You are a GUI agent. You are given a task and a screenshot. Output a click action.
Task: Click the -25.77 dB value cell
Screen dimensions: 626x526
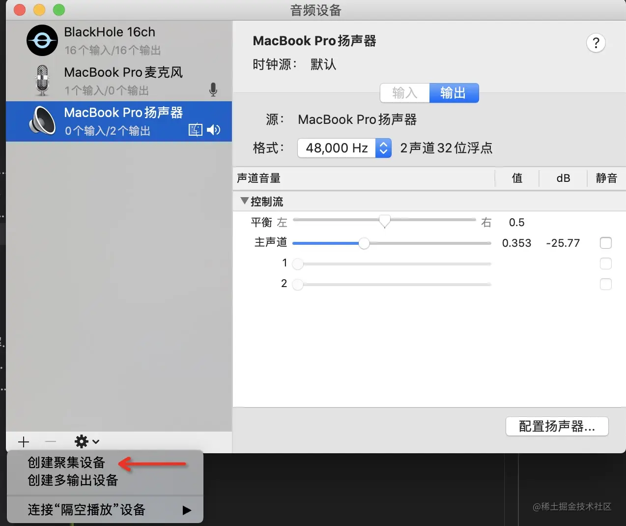(563, 243)
